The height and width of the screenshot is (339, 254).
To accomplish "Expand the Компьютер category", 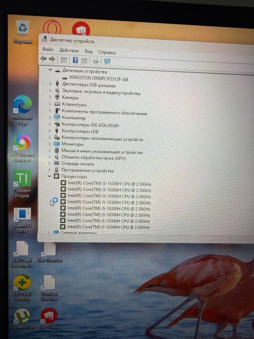I will pos(49,117).
